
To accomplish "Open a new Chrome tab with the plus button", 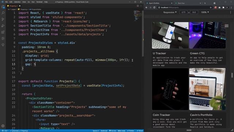I will (x=205, y=3).
